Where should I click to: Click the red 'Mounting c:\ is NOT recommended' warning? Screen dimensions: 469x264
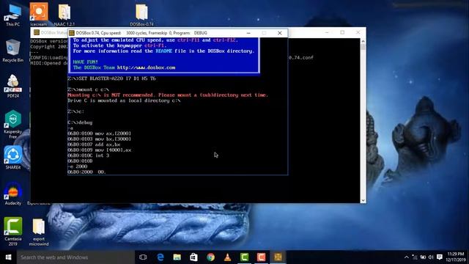(168, 95)
